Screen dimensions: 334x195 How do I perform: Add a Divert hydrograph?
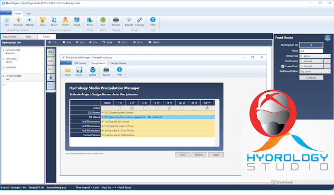(x=65, y=22)
